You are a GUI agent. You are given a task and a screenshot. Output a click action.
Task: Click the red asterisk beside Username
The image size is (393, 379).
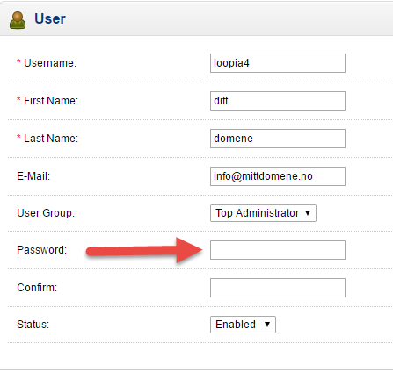tap(18, 61)
